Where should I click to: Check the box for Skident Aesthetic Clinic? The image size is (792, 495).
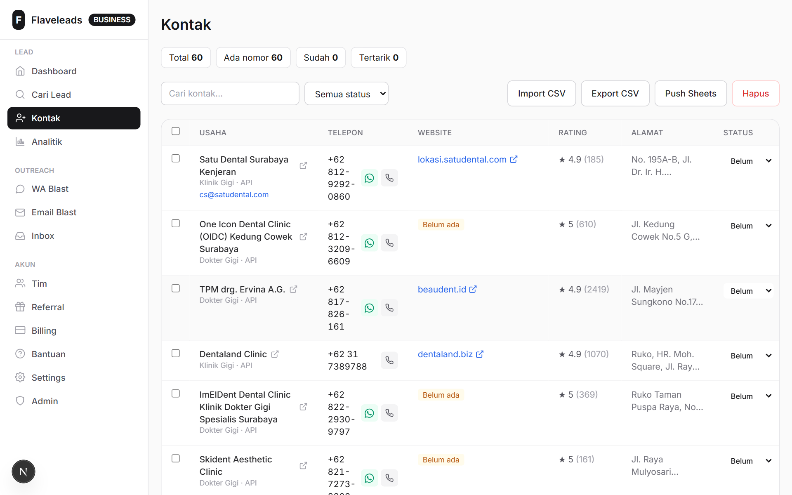(x=176, y=458)
